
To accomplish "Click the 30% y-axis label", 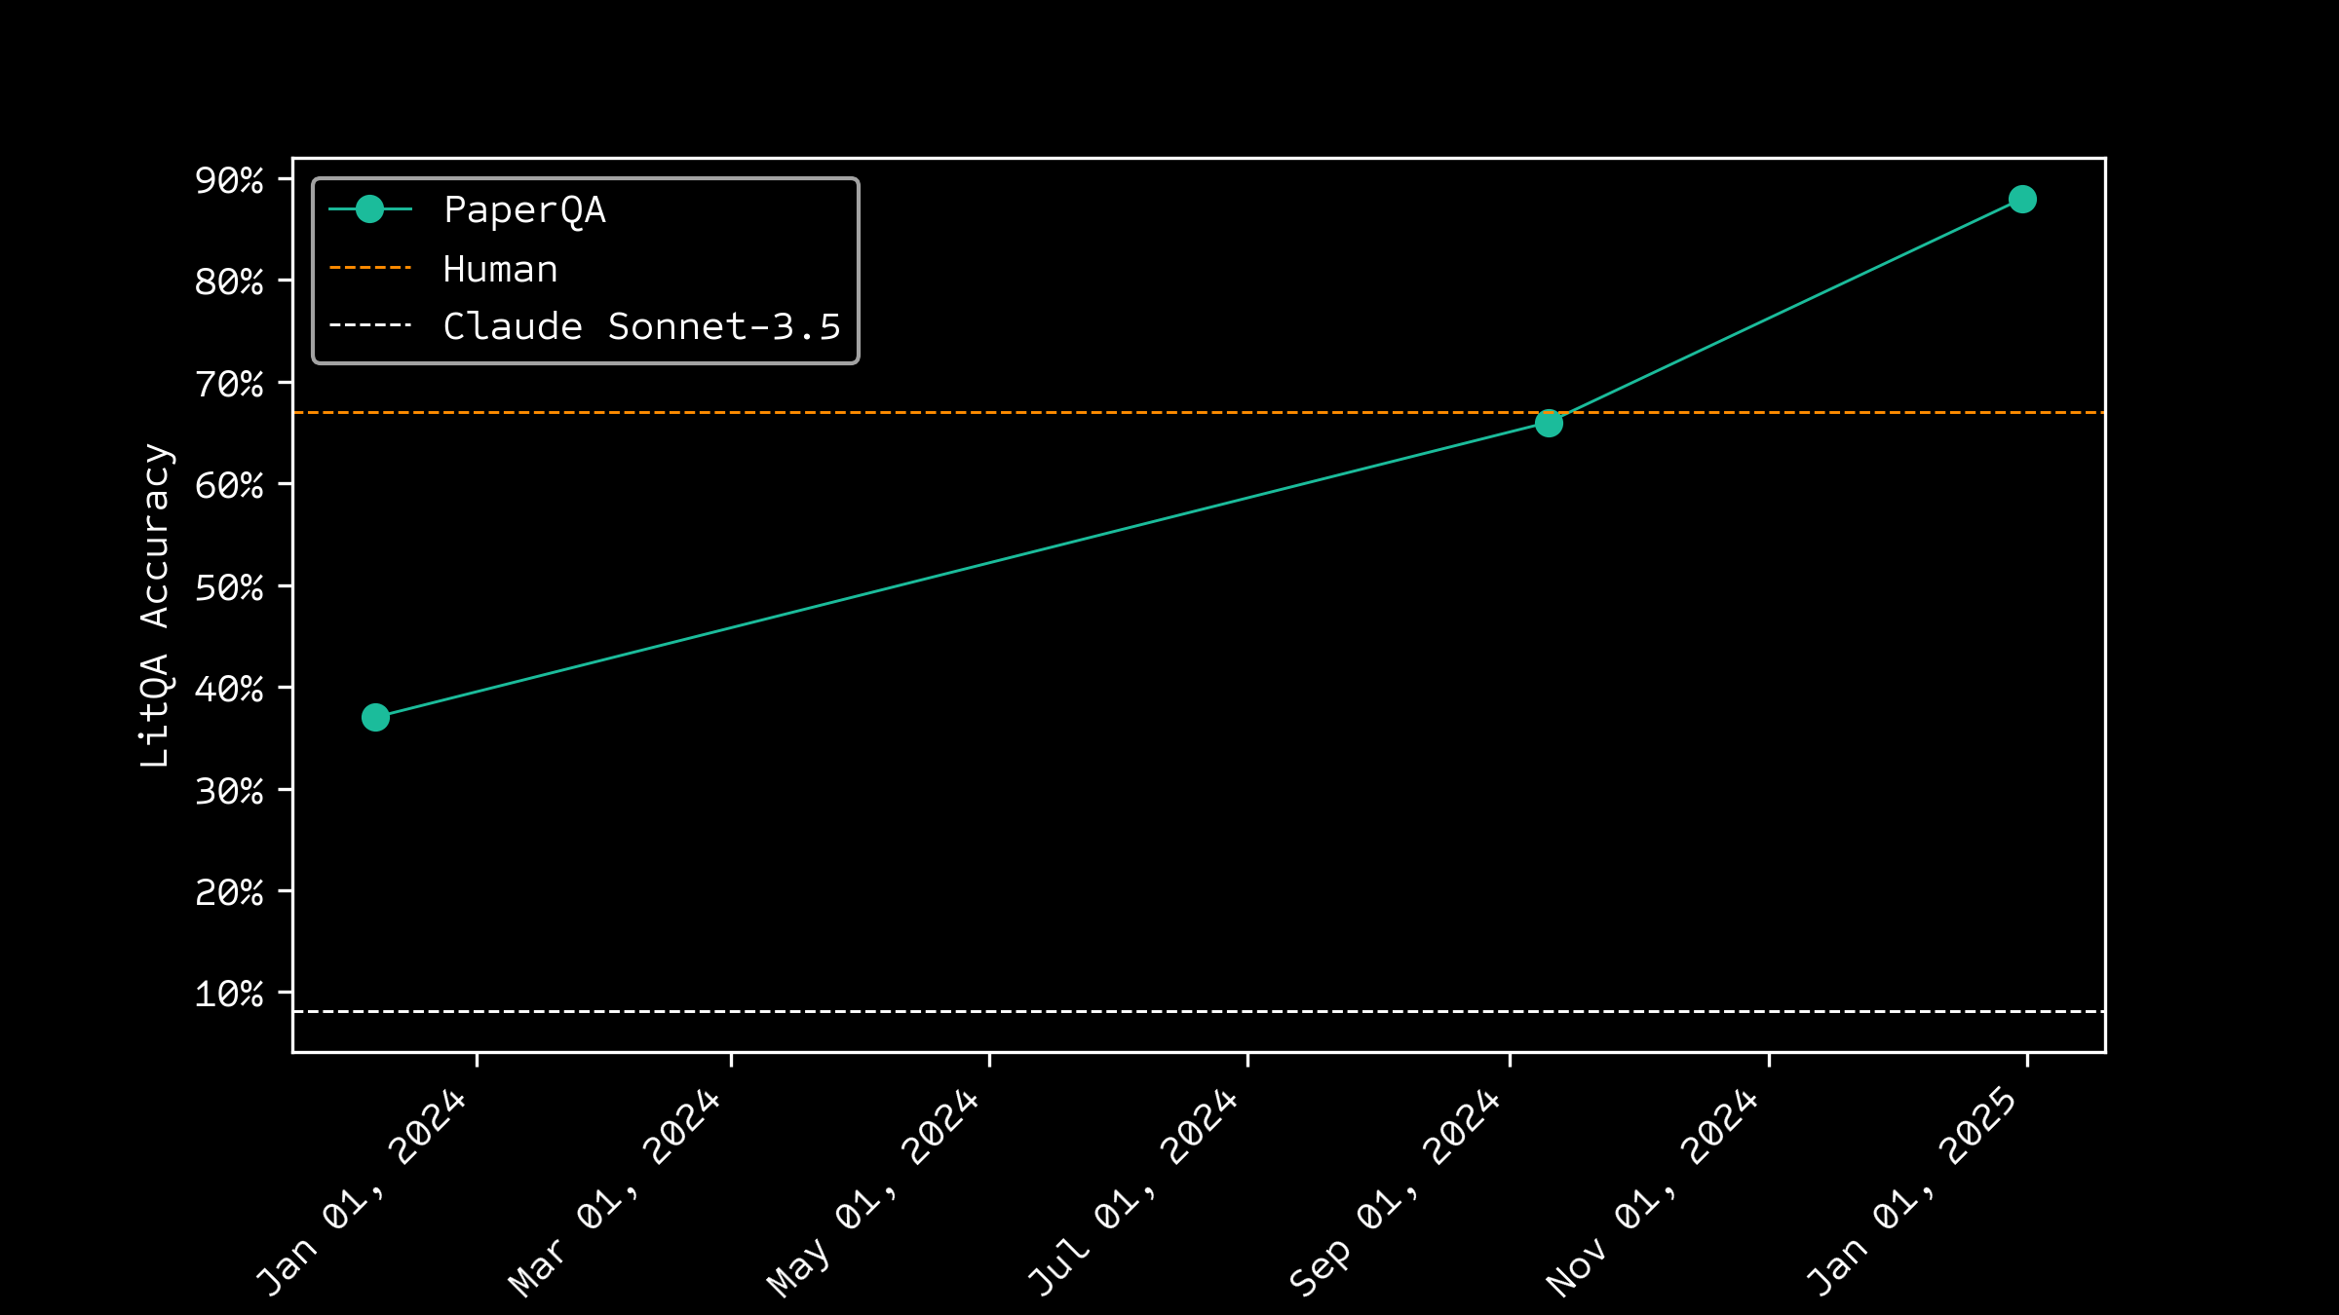I will 229,791.
